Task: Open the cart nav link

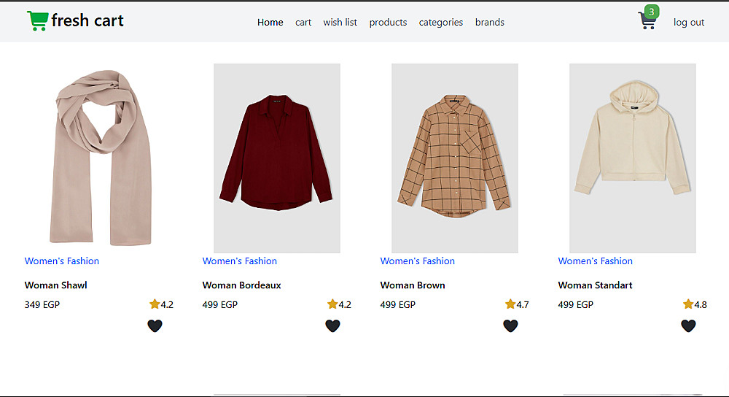Action: [x=303, y=23]
